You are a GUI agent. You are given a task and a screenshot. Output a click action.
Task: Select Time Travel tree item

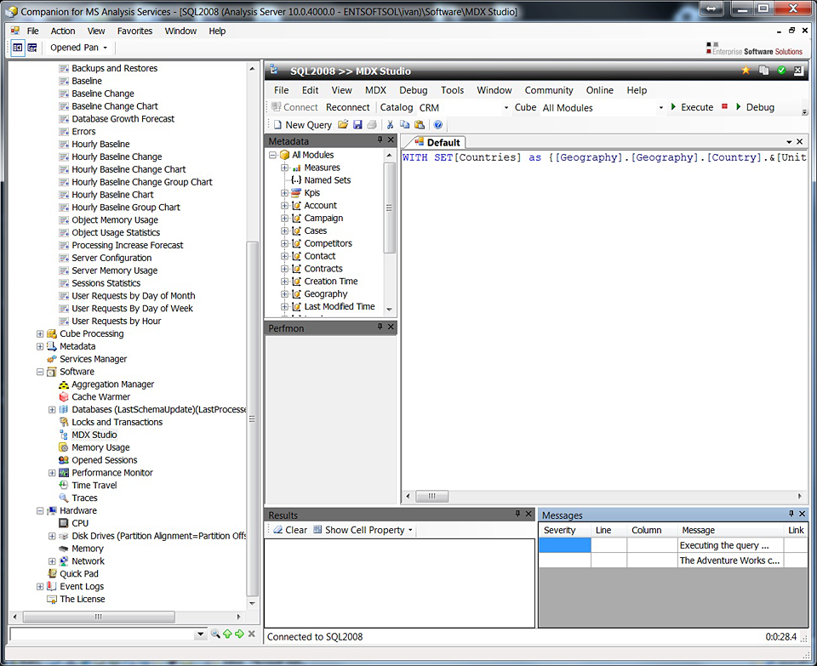[94, 486]
